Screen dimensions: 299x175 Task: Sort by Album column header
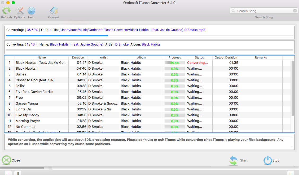(x=142, y=57)
